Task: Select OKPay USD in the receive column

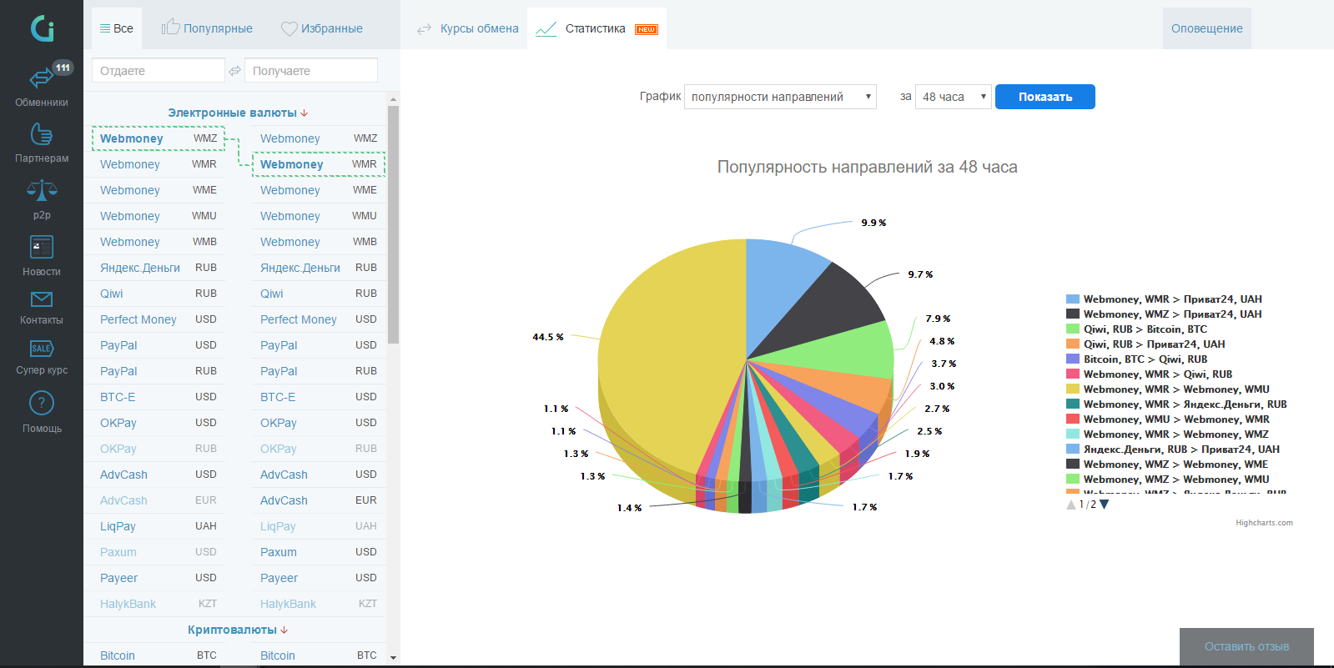Action: 319,423
